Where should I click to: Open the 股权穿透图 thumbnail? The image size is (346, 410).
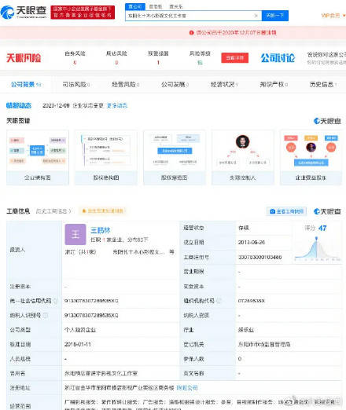click(175, 157)
